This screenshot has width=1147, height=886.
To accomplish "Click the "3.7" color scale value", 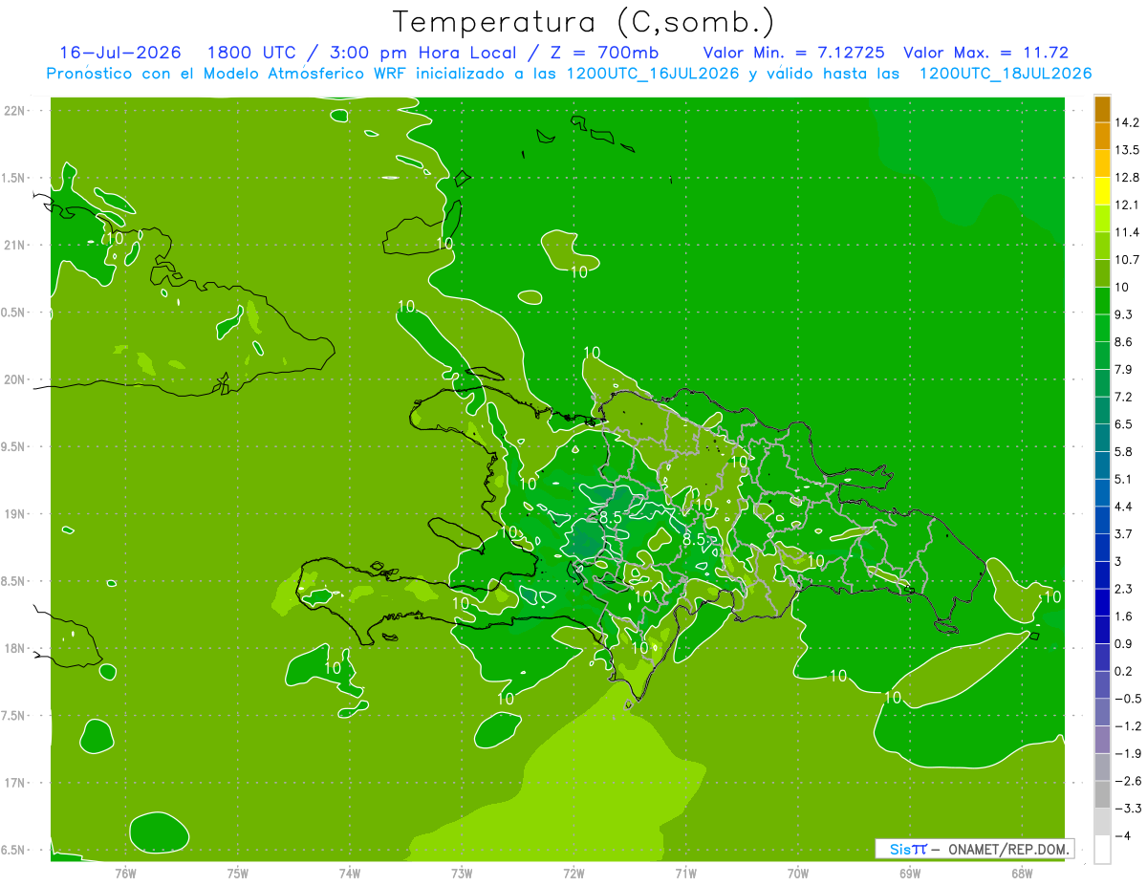I will click(1124, 533).
